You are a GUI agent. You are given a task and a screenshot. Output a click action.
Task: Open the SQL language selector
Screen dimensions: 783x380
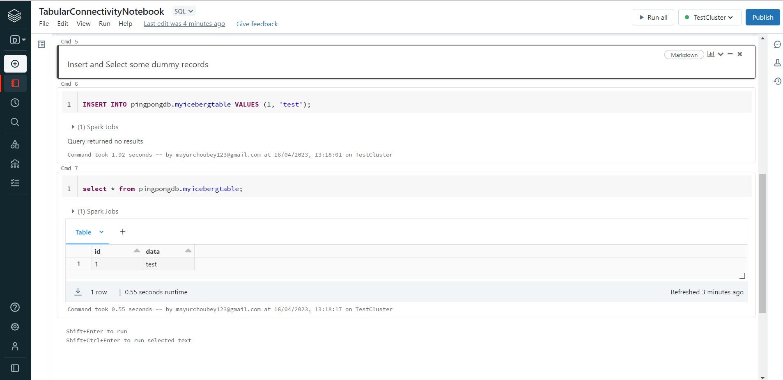click(x=183, y=11)
